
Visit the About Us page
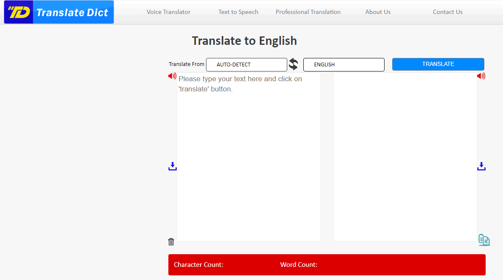coord(378,12)
